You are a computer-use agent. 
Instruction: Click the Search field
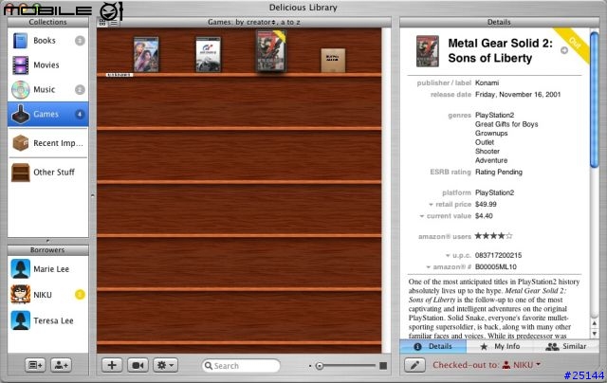(x=241, y=366)
